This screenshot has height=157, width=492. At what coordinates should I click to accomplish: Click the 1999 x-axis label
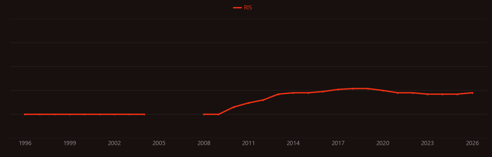pyautogui.click(x=70, y=143)
